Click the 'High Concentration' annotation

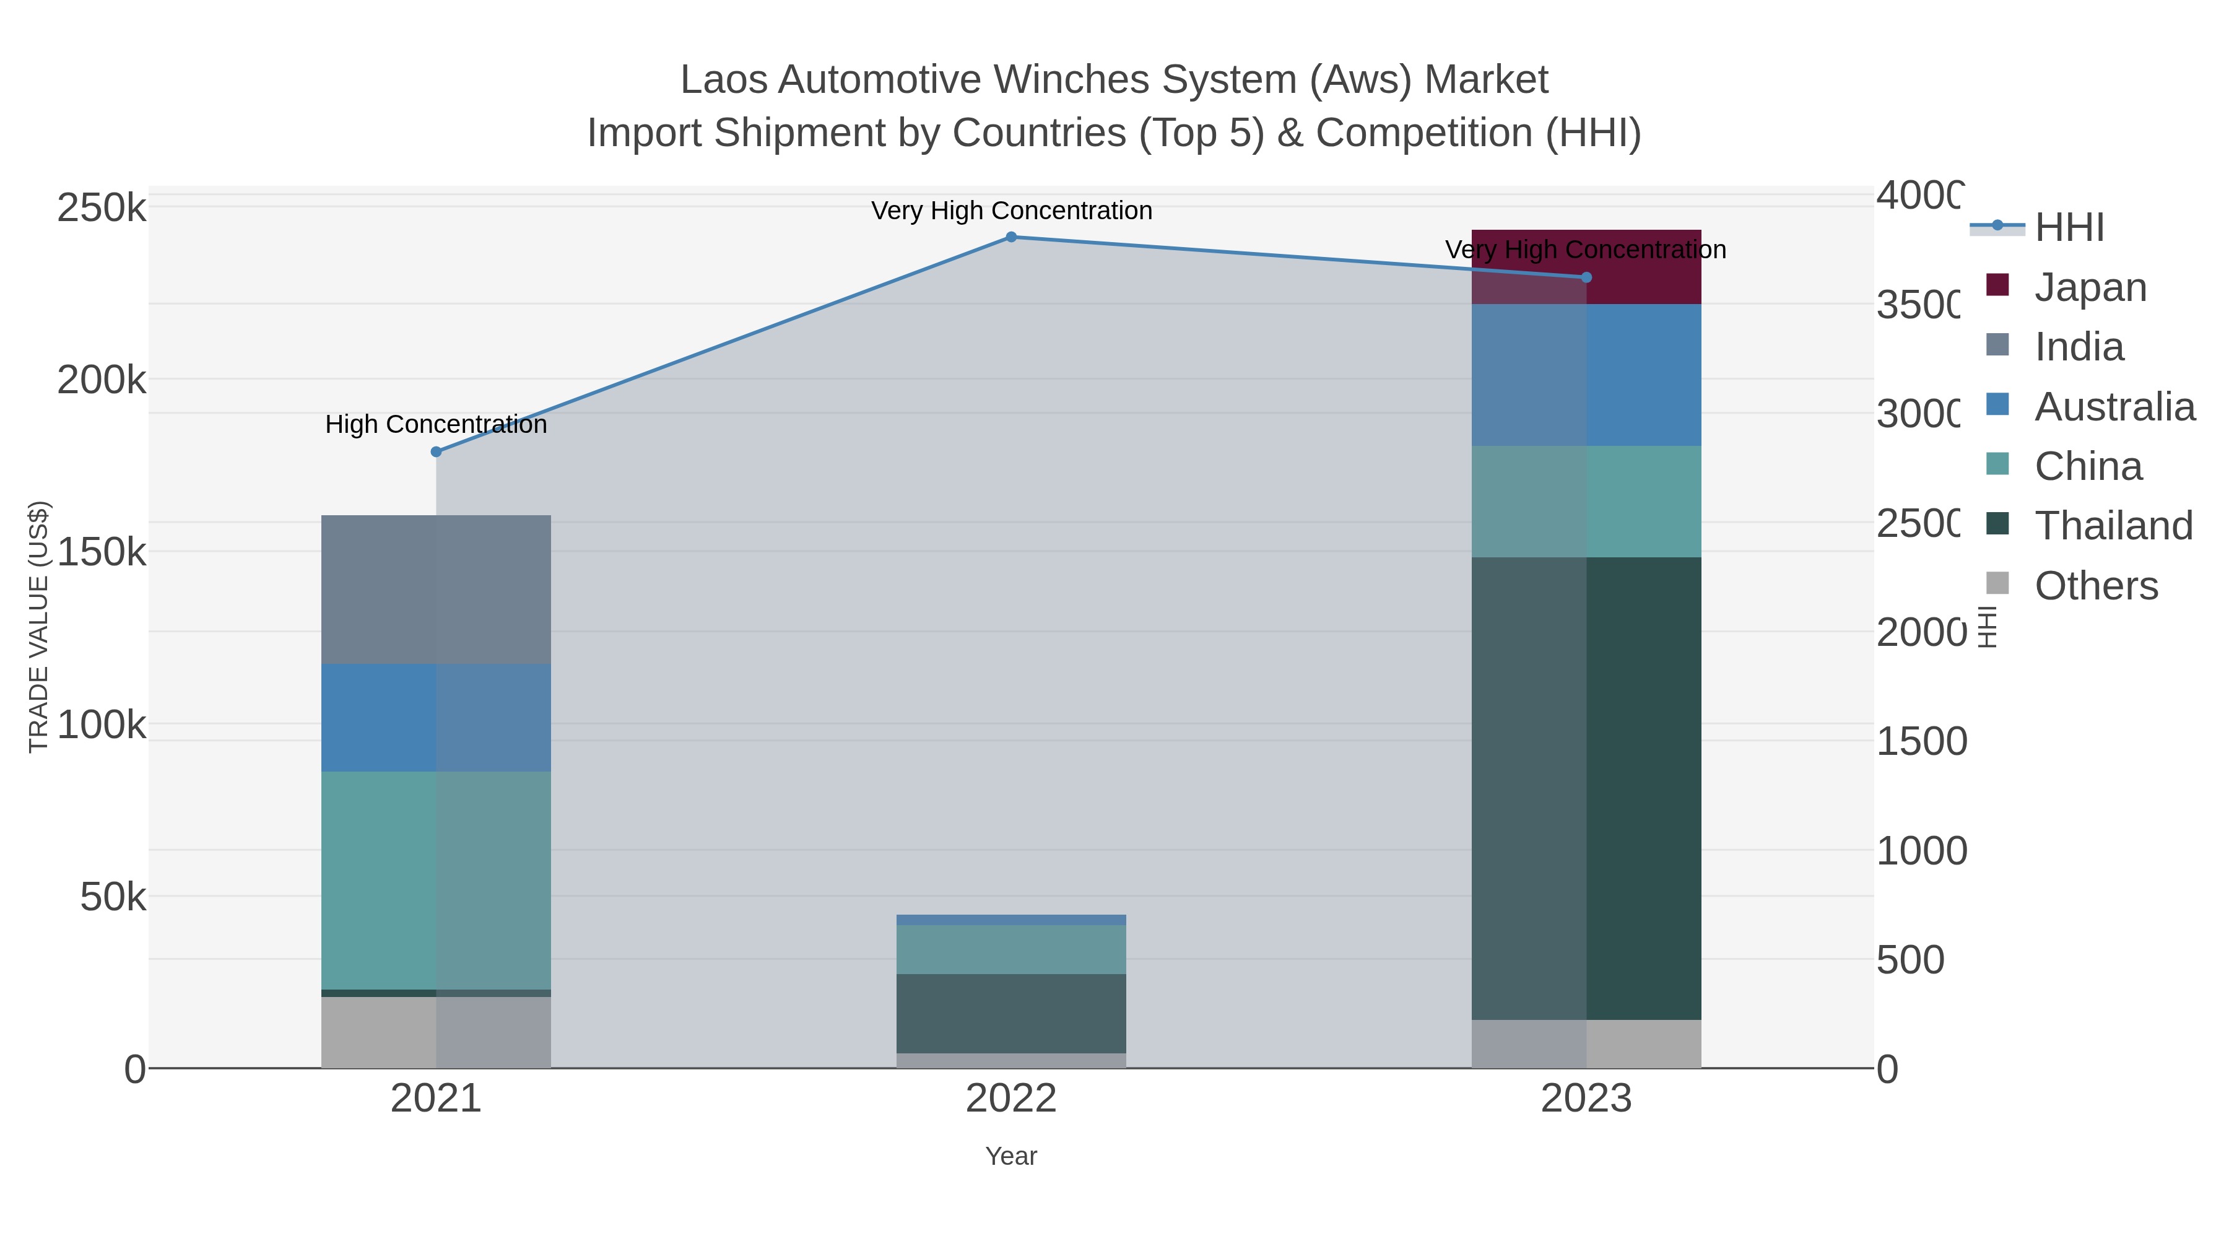(x=436, y=425)
